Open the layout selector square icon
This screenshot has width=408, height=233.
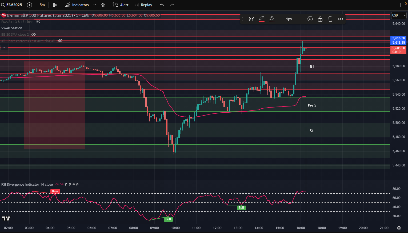(398, 5)
